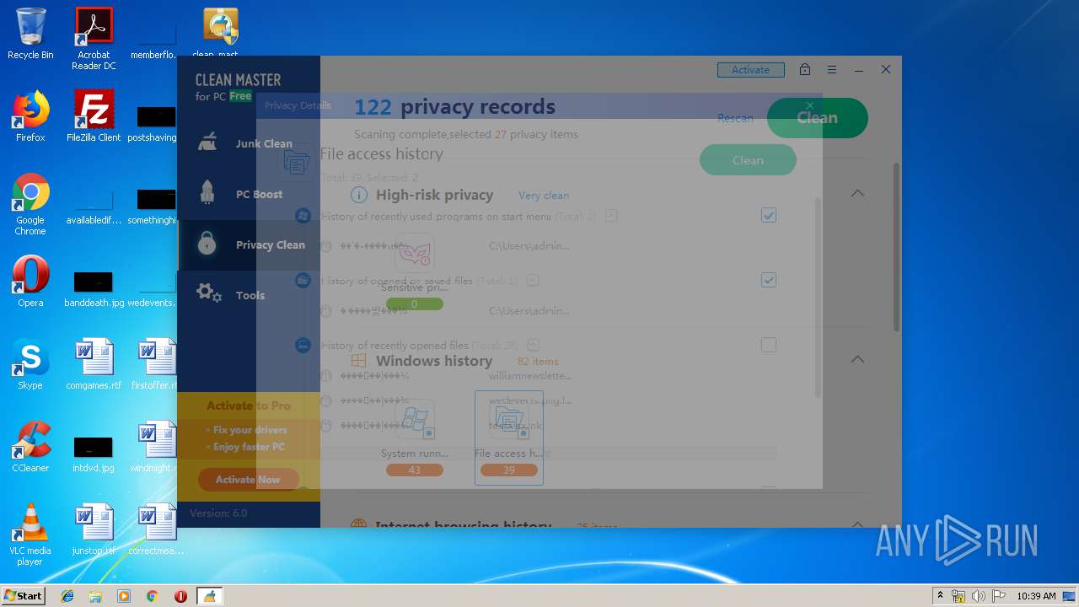Open the Opera desktop shortcut
The width and height of the screenshot is (1079, 607).
[30, 281]
